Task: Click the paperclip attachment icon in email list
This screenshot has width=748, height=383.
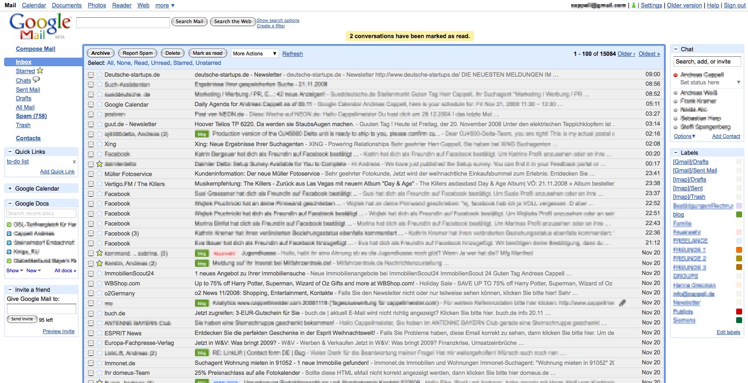Action: [622, 303]
